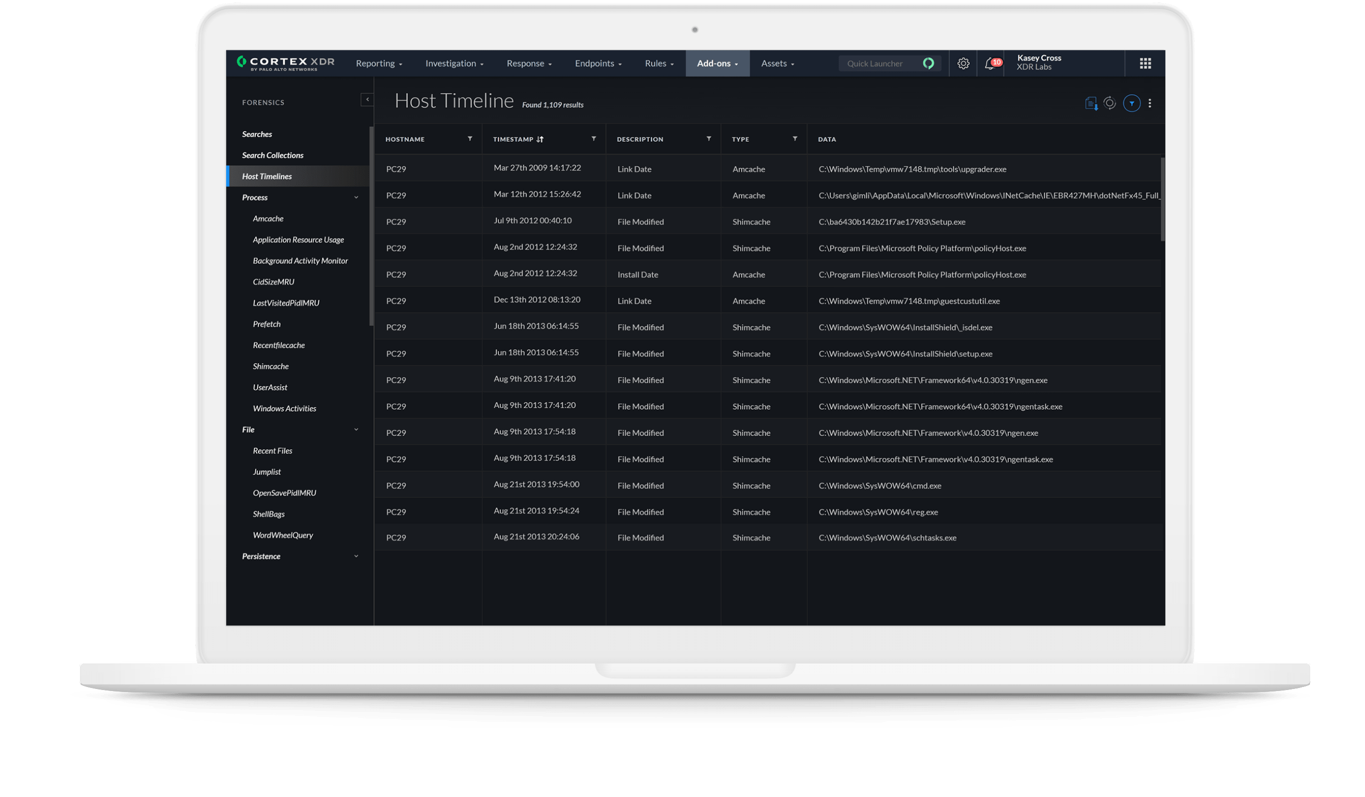Collapse the Forensics sidebar panel
Image resolution: width=1365 pixels, height=797 pixels.
(x=368, y=99)
